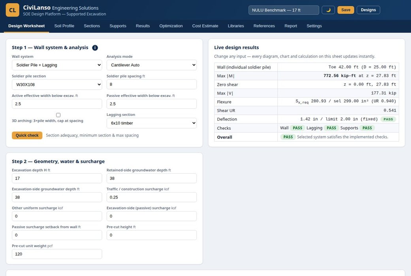
Task: Open the References tab
Action: coord(264,26)
